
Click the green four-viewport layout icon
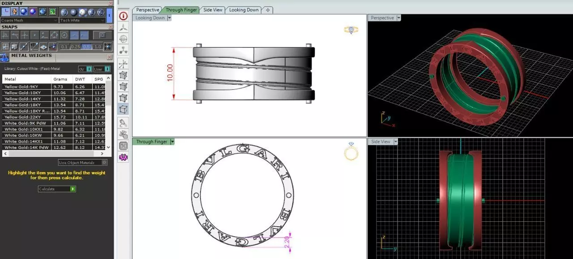(x=52, y=12)
